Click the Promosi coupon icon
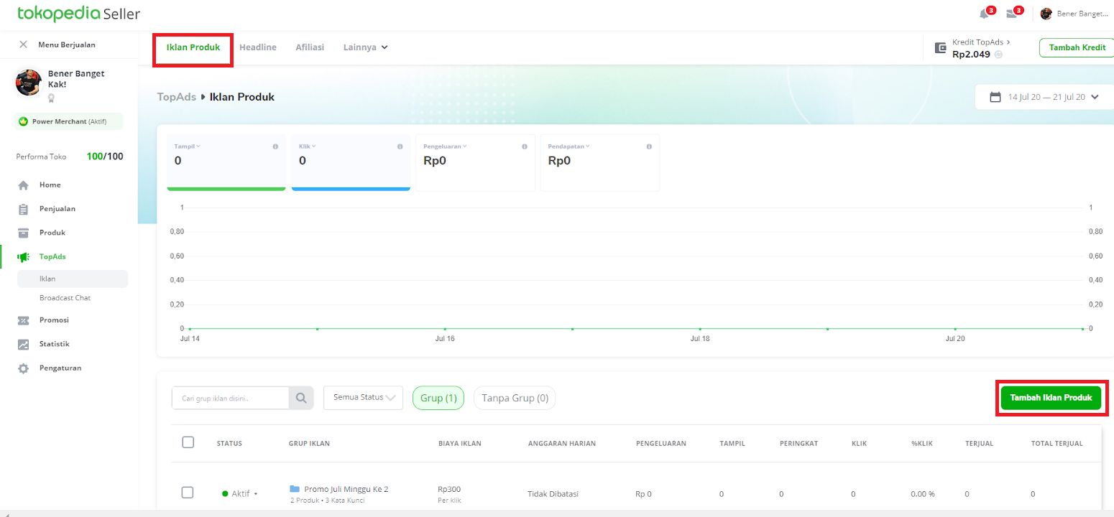Screen dimensions: 1114x517 click(24, 320)
